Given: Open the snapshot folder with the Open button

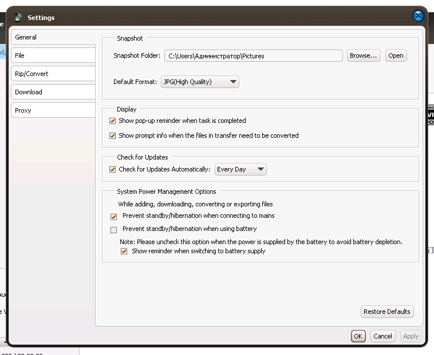Looking at the screenshot, I should [396, 55].
